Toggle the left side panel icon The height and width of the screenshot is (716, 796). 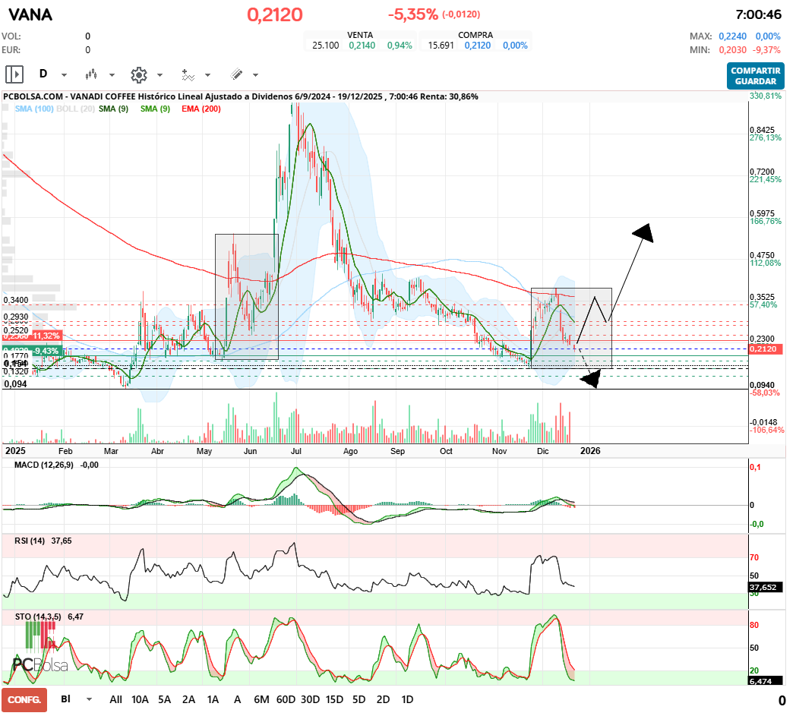[14, 74]
